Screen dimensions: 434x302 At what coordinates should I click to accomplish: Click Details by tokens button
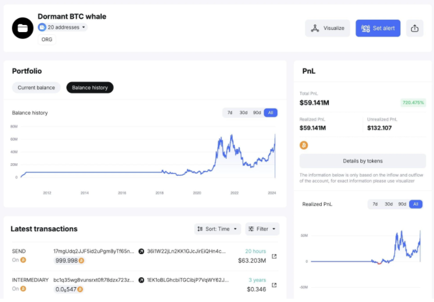[x=363, y=161]
